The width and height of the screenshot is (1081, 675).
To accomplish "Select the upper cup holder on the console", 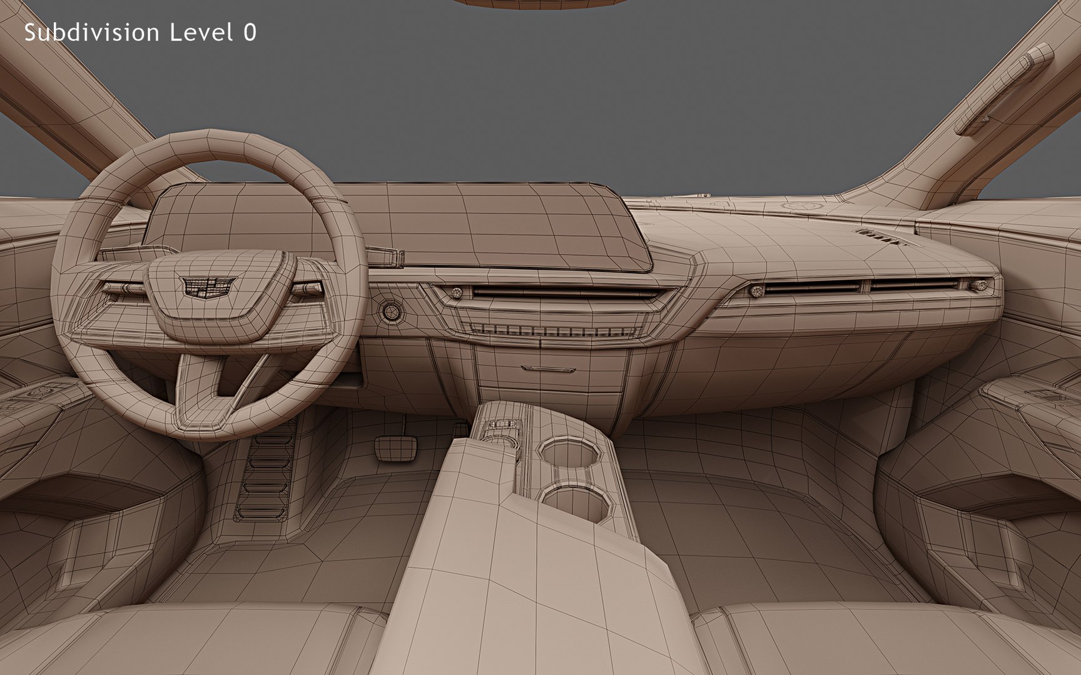I will (571, 451).
